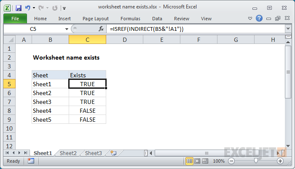Click the 'Exists' header cell
The height and width of the screenshot is (169, 295).
[x=88, y=75]
